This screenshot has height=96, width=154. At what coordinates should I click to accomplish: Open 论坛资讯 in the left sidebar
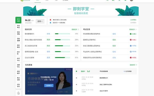coord(18,86)
